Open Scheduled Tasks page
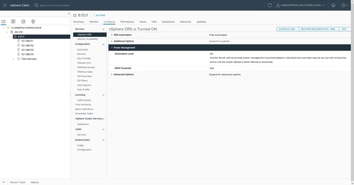The image size is (354, 185). [x=84, y=114]
